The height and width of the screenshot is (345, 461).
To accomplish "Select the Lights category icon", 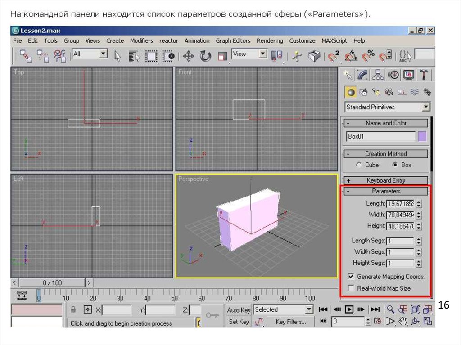I will click(x=376, y=92).
